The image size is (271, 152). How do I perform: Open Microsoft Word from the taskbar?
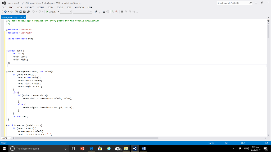pyautogui.click(x=143, y=148)
